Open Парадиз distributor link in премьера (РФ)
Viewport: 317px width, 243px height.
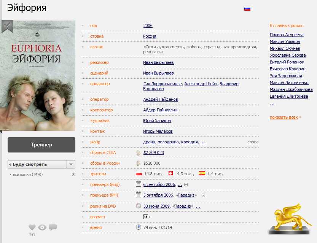tap(186, 195)
